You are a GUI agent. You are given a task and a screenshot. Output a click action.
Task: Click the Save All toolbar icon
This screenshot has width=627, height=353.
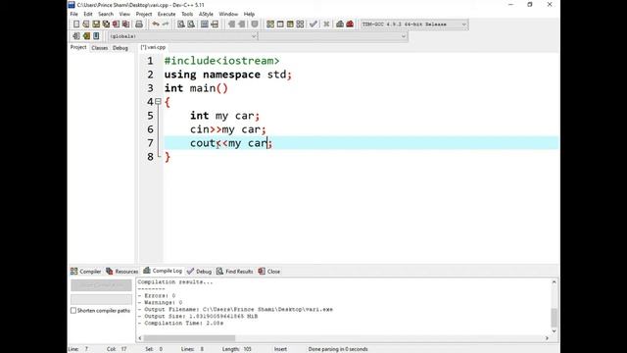(106, 25)
